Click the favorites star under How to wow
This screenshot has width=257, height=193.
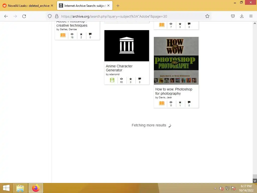point(180,102)
